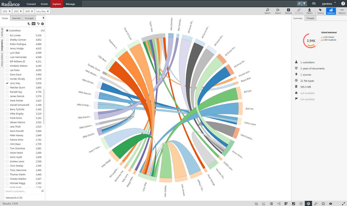347x206 pixels.
Task: Remove the 2002 filter chip
Action: pyautogui.click(x=21, y=11)
